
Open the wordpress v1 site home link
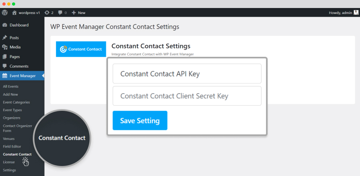point(26,13)
